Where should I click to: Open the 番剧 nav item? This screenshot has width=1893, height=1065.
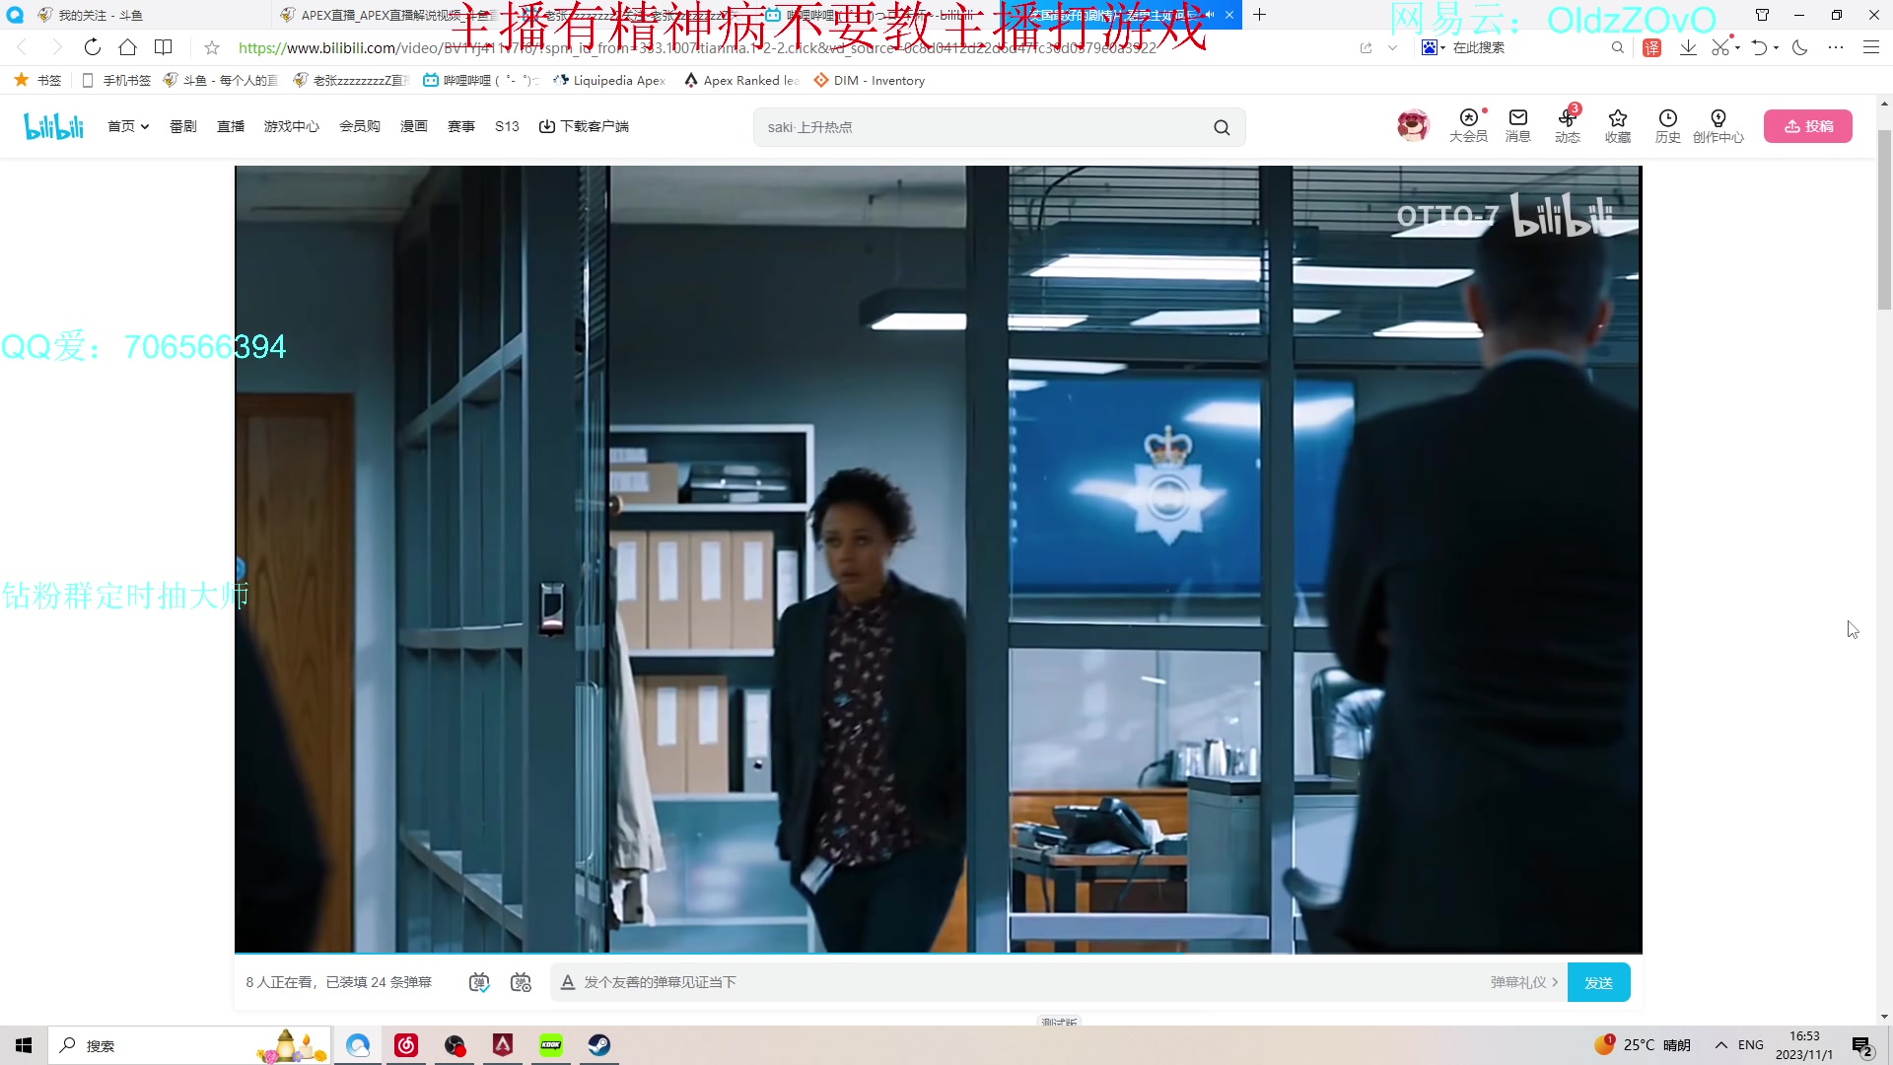click(x=183, y=126)
